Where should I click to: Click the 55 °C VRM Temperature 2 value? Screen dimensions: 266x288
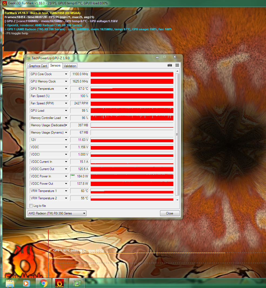80,198
